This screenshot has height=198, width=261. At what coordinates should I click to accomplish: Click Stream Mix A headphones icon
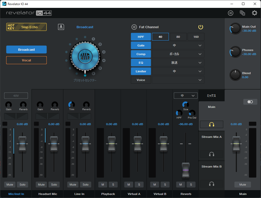coord(212,154)
